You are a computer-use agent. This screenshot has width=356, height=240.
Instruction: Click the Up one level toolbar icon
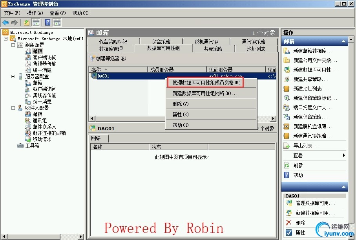pos(27,22)
